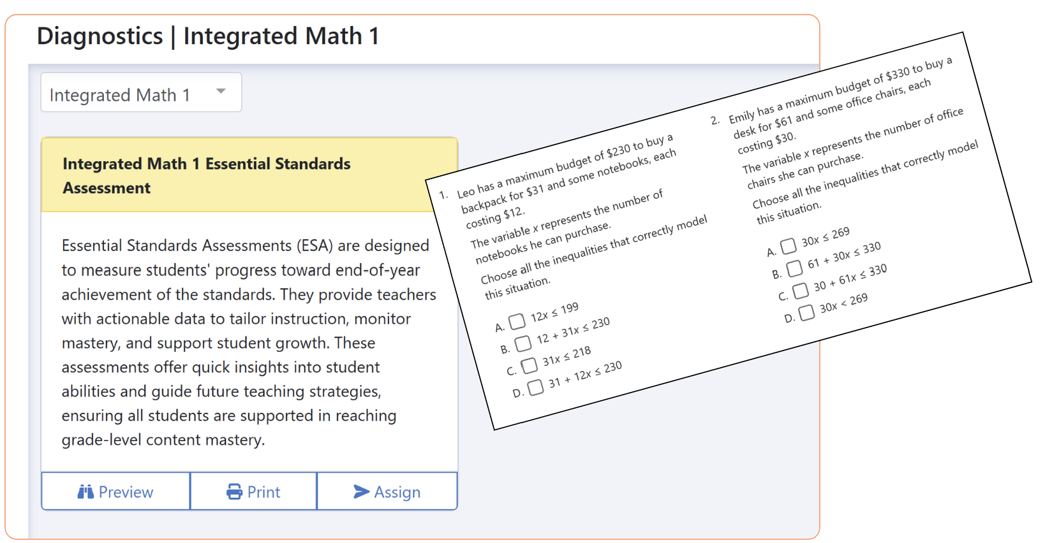This screenshot has height=543, width=1045.
Task: Click the arrow icon on the Assign button
Action: pyautogui.click(x=362, y=491)
